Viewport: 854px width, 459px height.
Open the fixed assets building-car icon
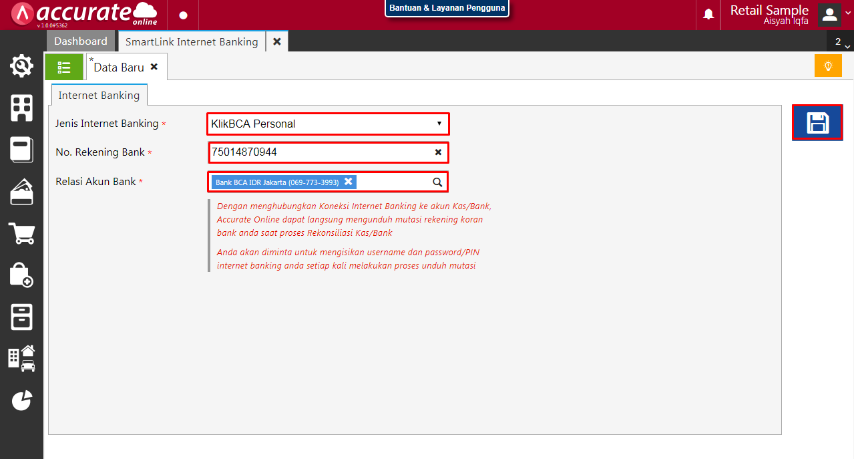pyautogui.click(x=21, y=358)
